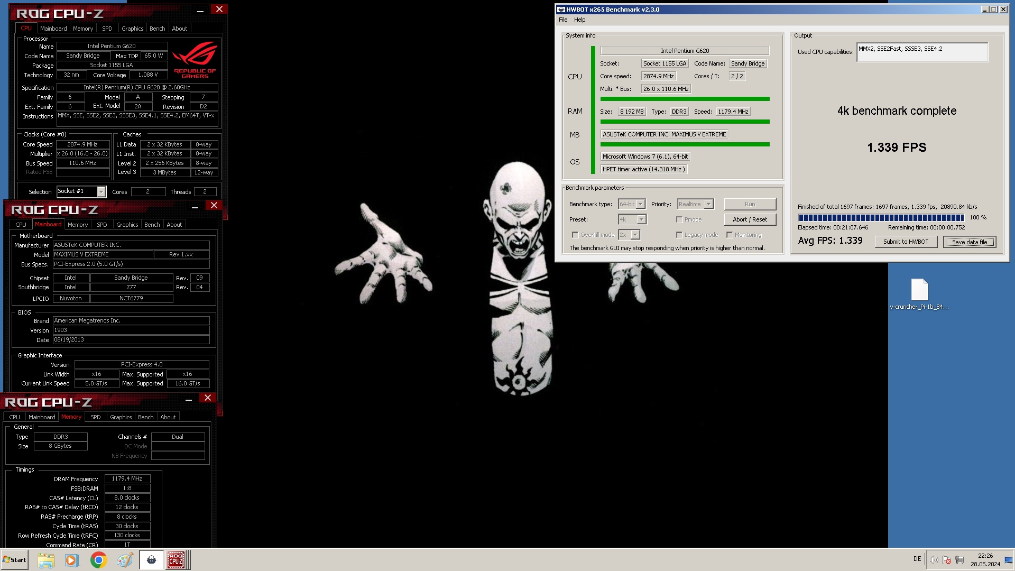
Task: Click the green bar below CPU info
Action: 685,99
